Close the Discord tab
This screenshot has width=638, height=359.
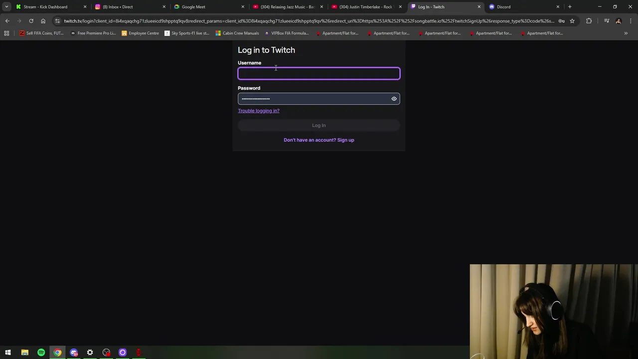(558, 7)
